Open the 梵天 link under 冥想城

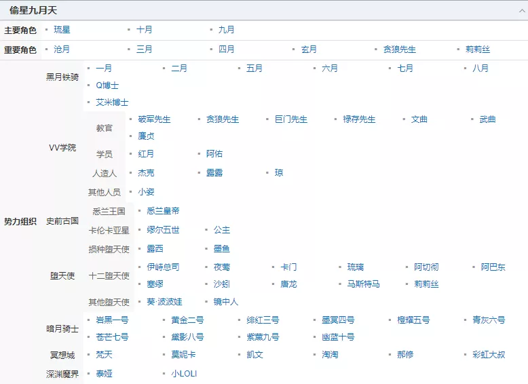104,355
